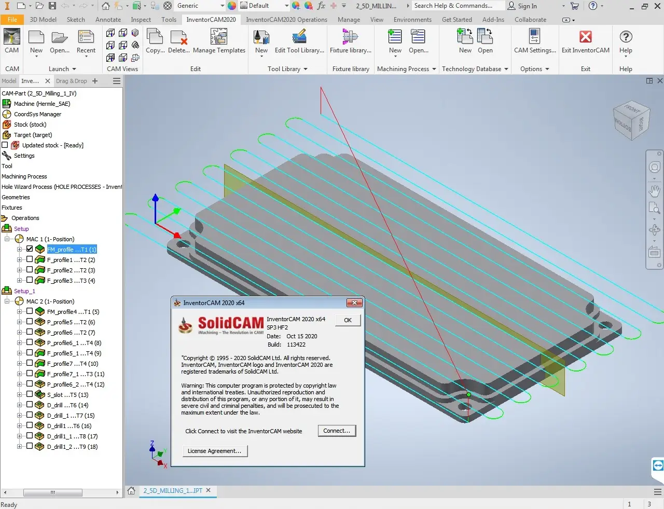
Task: Select the Pan hand tool in navigation bar
Action: 655,190
